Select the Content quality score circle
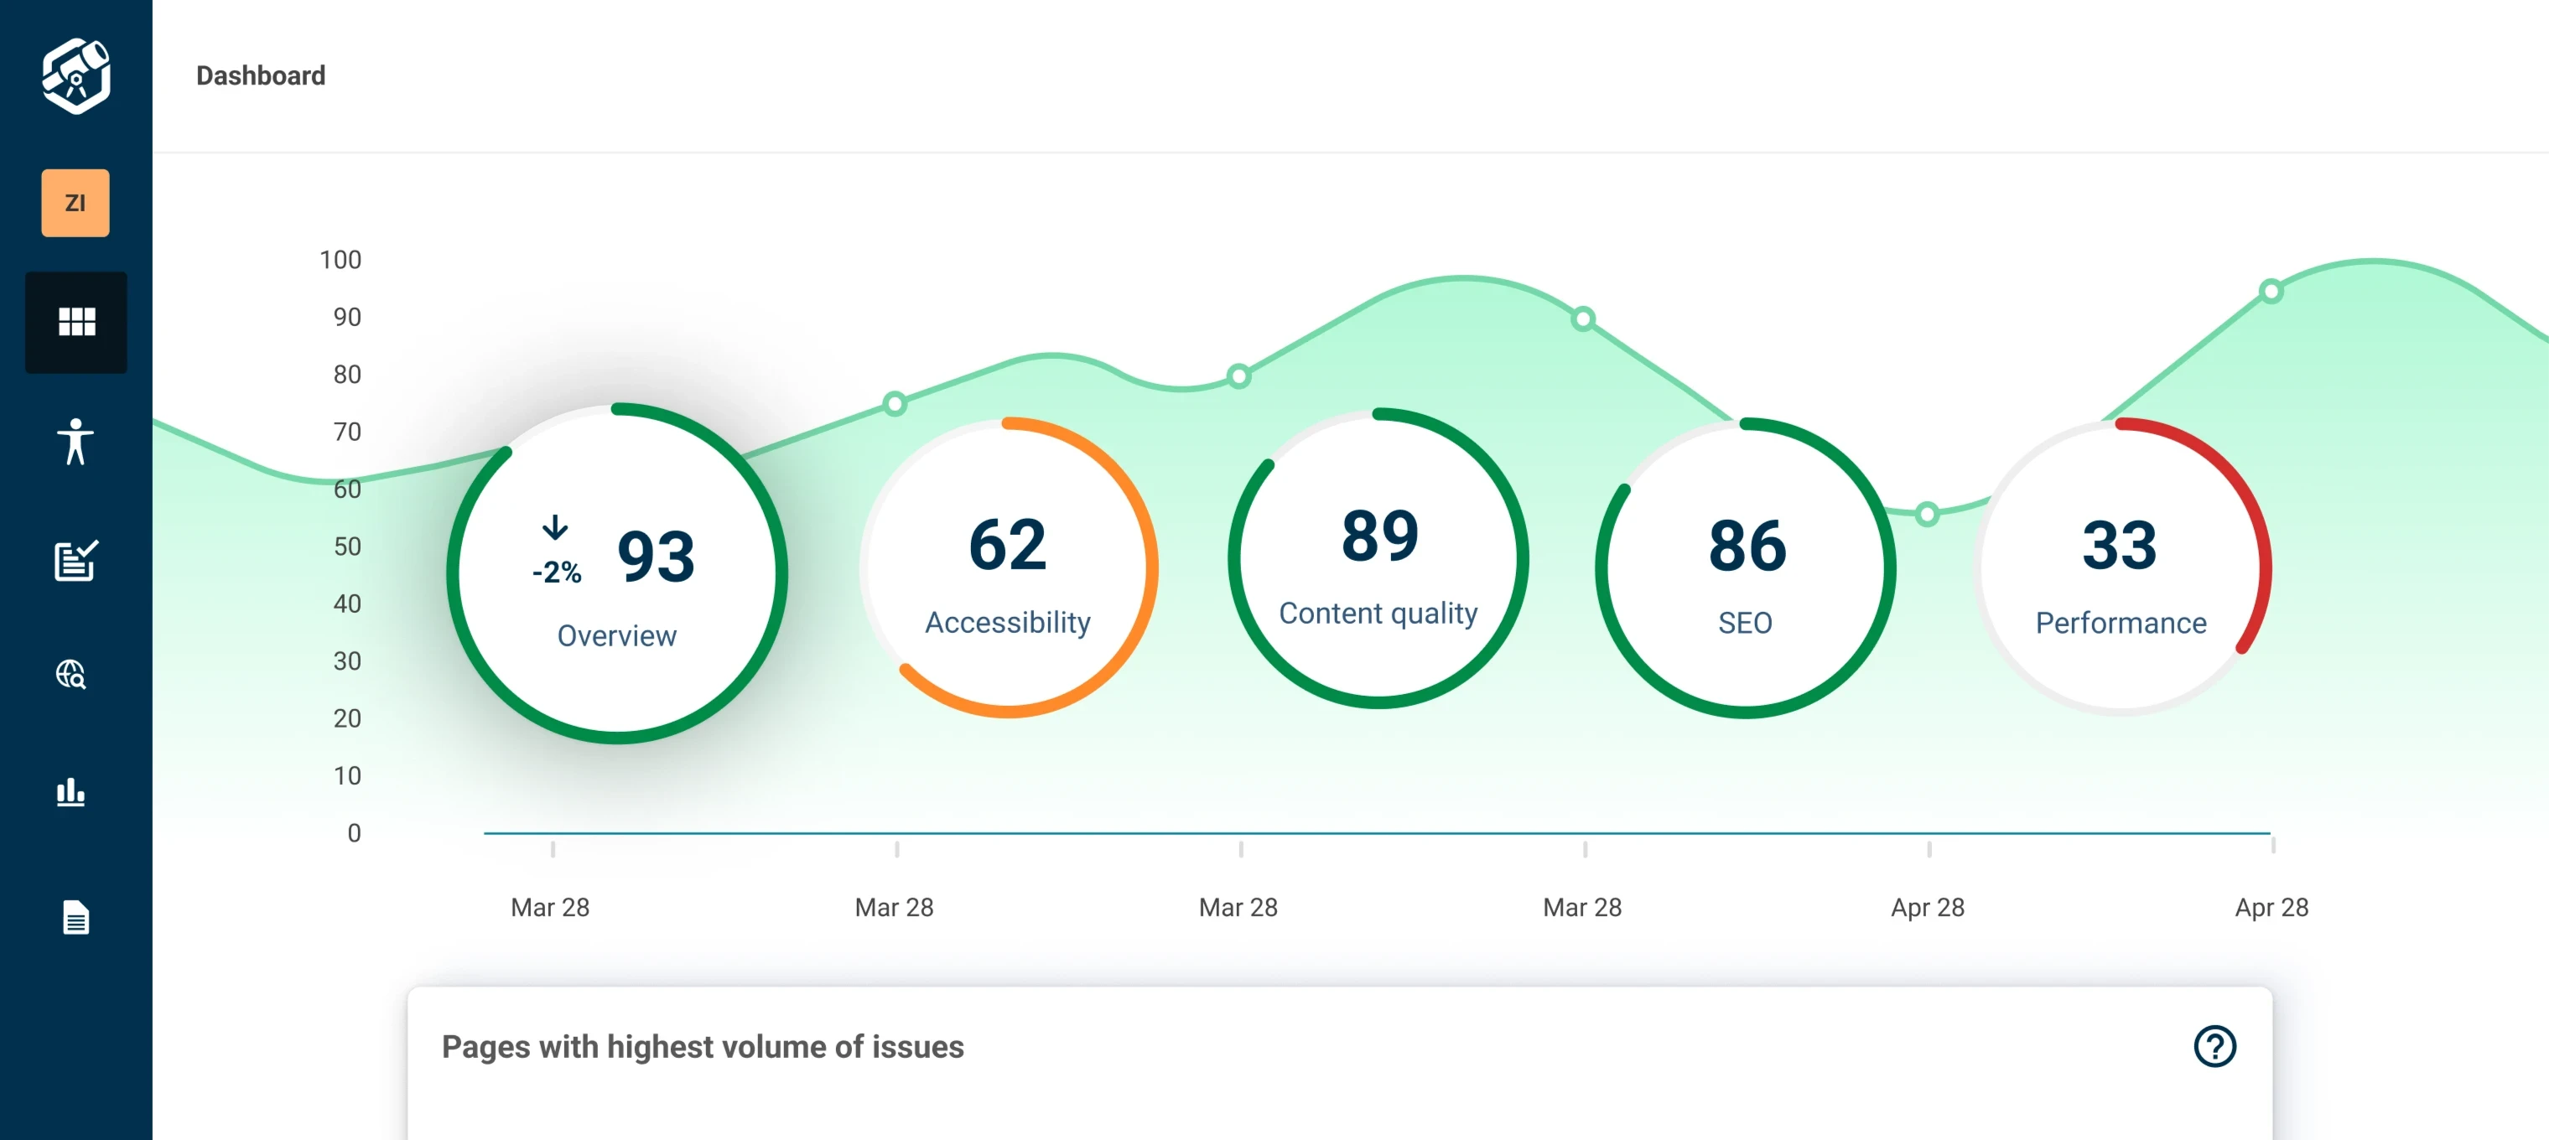 tap(1378, 558)
